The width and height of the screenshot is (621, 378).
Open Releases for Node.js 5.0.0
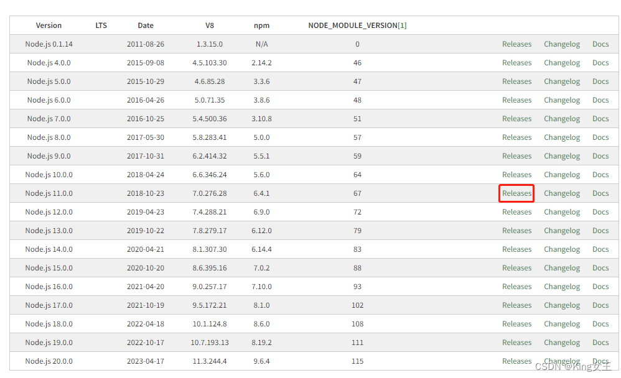[516, 81]
